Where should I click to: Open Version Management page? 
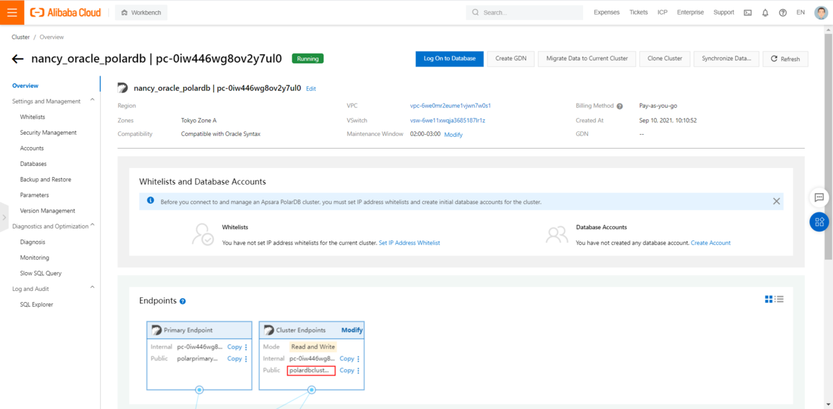click(x=48, y=210)
